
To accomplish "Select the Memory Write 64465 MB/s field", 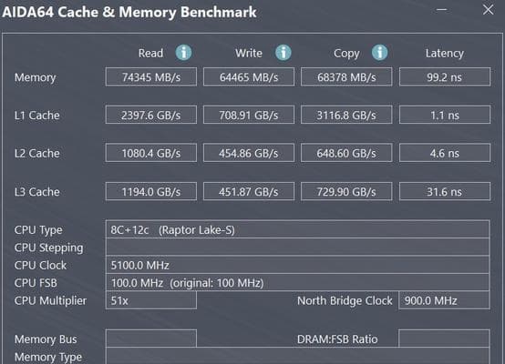I will tap(249, 76).
